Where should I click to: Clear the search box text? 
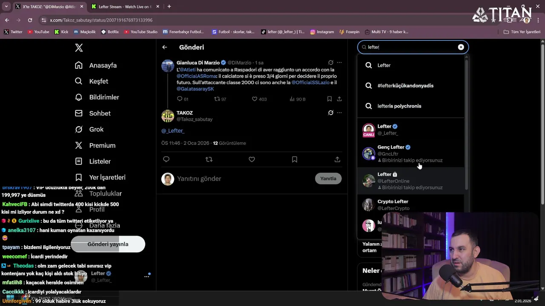pos(461,47)
